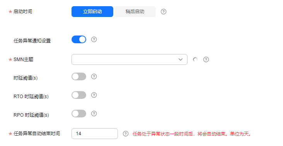Select the 立即启动 option
The height and width of the screenshot is (146, 283).
tap(92, 12)
